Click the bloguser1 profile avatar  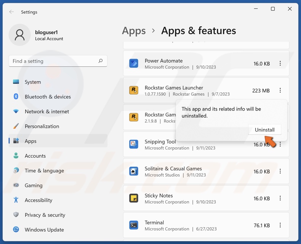click(19, 35)
